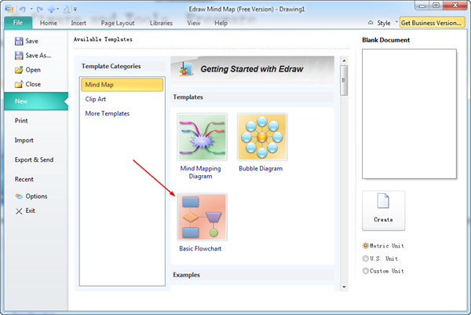Click the Blank Document preview area
The image size is (471, 315).
pyautogui.click(x=409, y=114)
